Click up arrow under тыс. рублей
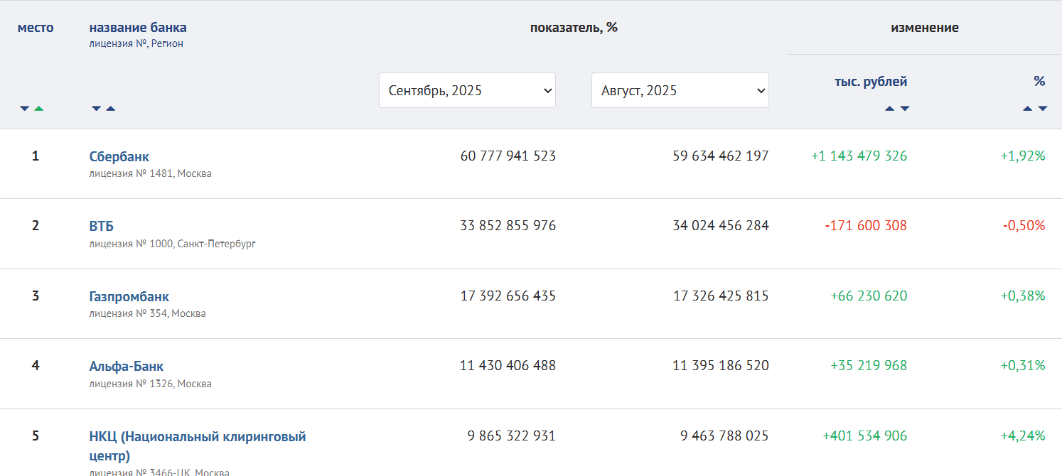The width and height of the screenshot is (1062, 476). [x=889, y=109]
